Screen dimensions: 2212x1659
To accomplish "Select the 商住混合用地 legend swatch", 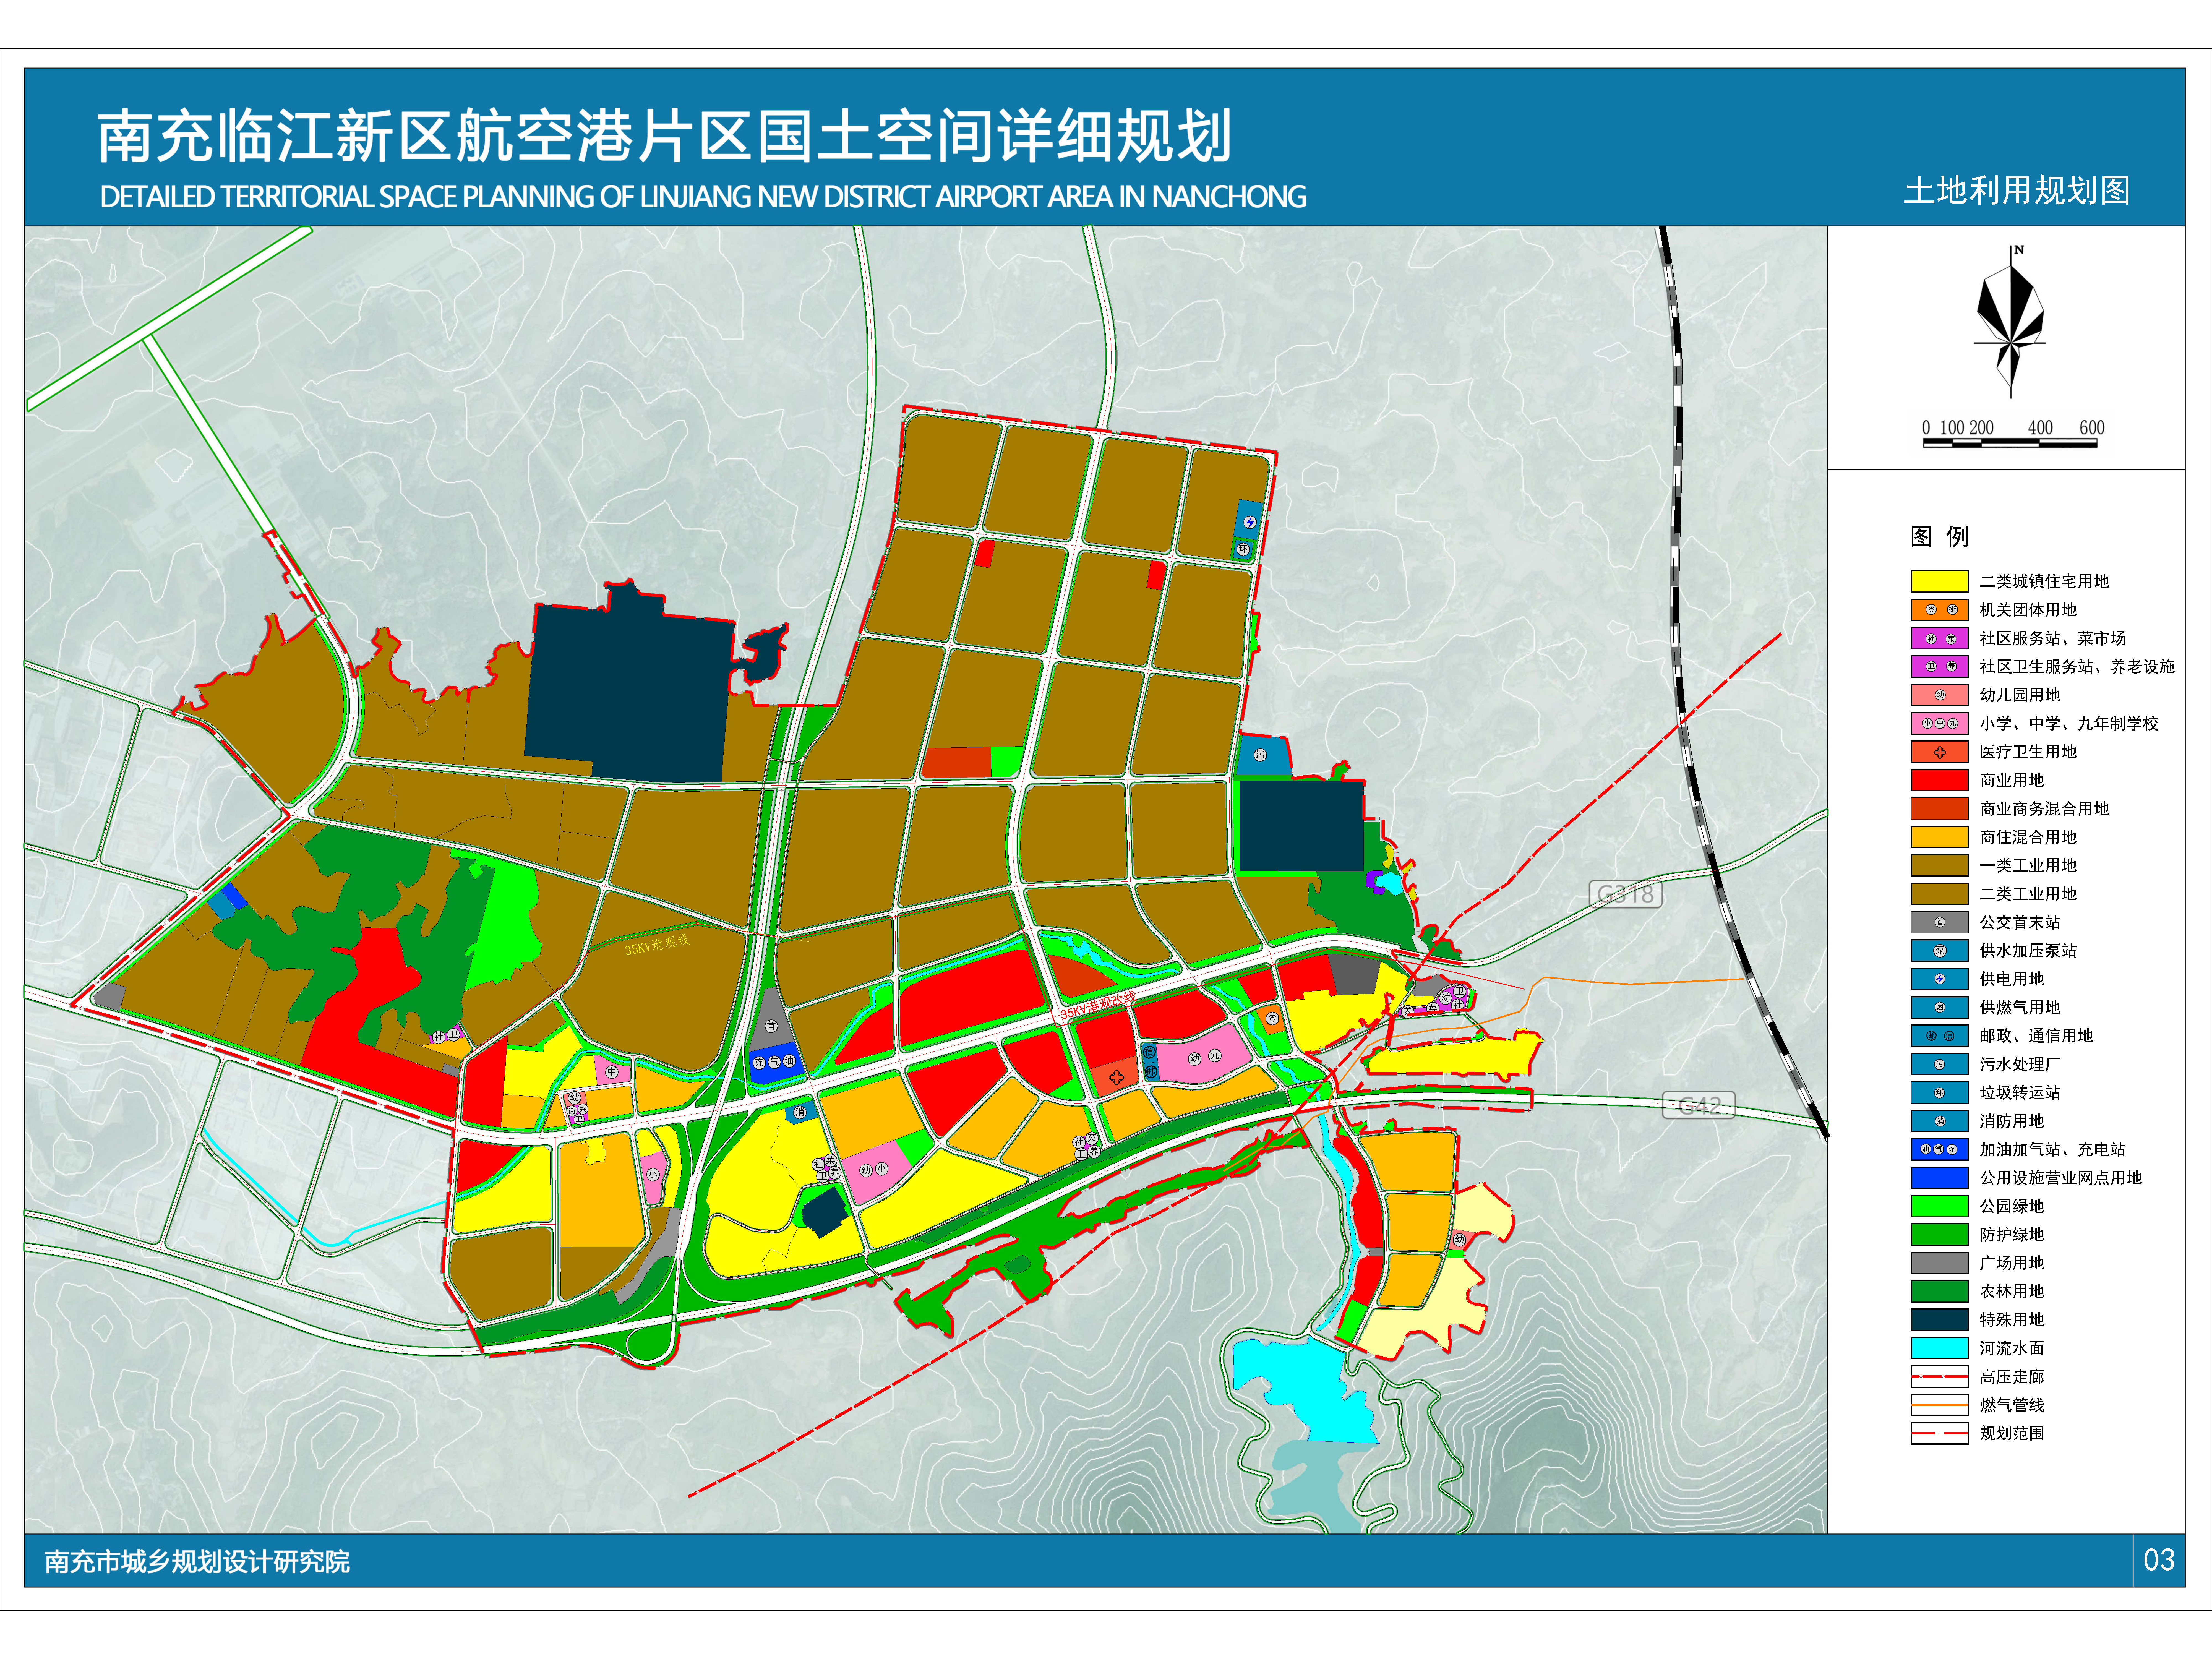I will [x=1939, y=837].
